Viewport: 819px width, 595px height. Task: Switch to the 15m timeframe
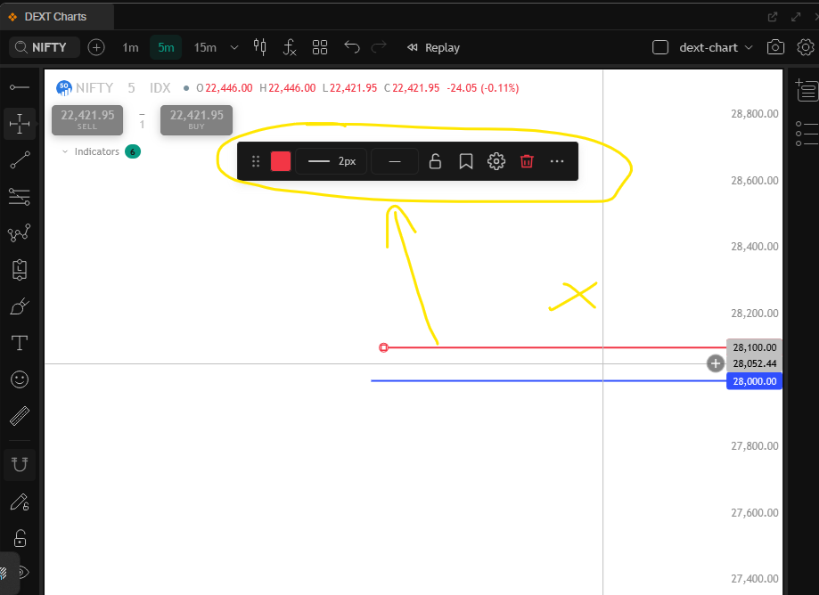tap(205, 47)
